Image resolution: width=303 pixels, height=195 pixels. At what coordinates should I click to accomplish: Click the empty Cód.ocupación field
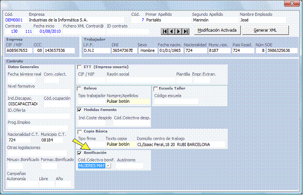point(56,104)
